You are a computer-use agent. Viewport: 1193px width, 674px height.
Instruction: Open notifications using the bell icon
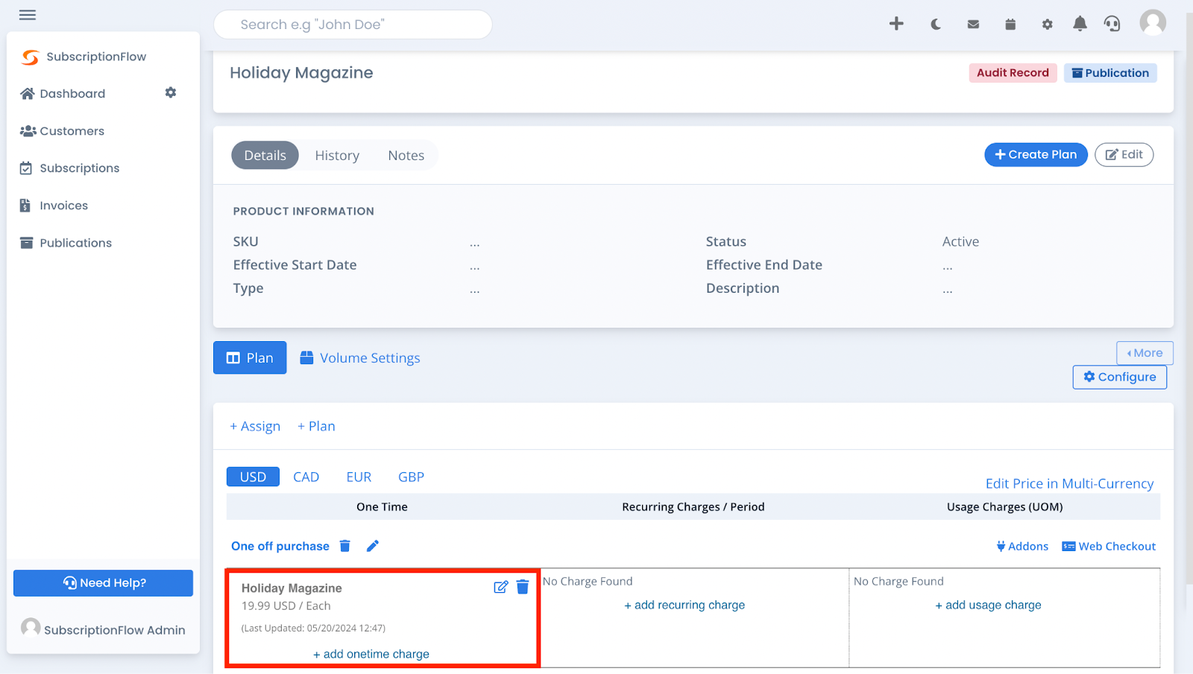point(1079,24)
